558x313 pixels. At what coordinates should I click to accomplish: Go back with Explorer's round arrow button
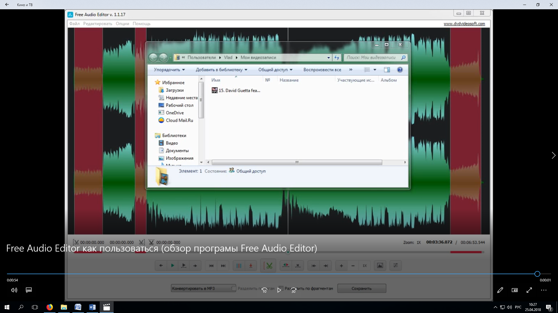click(153, 58)
